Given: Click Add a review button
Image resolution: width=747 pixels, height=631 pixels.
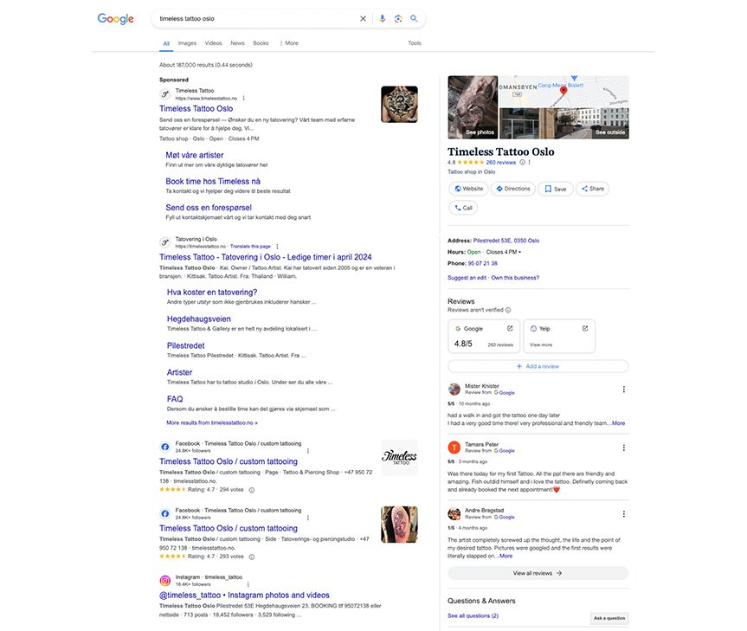Looking at the screenshot, I should tap(538, 366).
